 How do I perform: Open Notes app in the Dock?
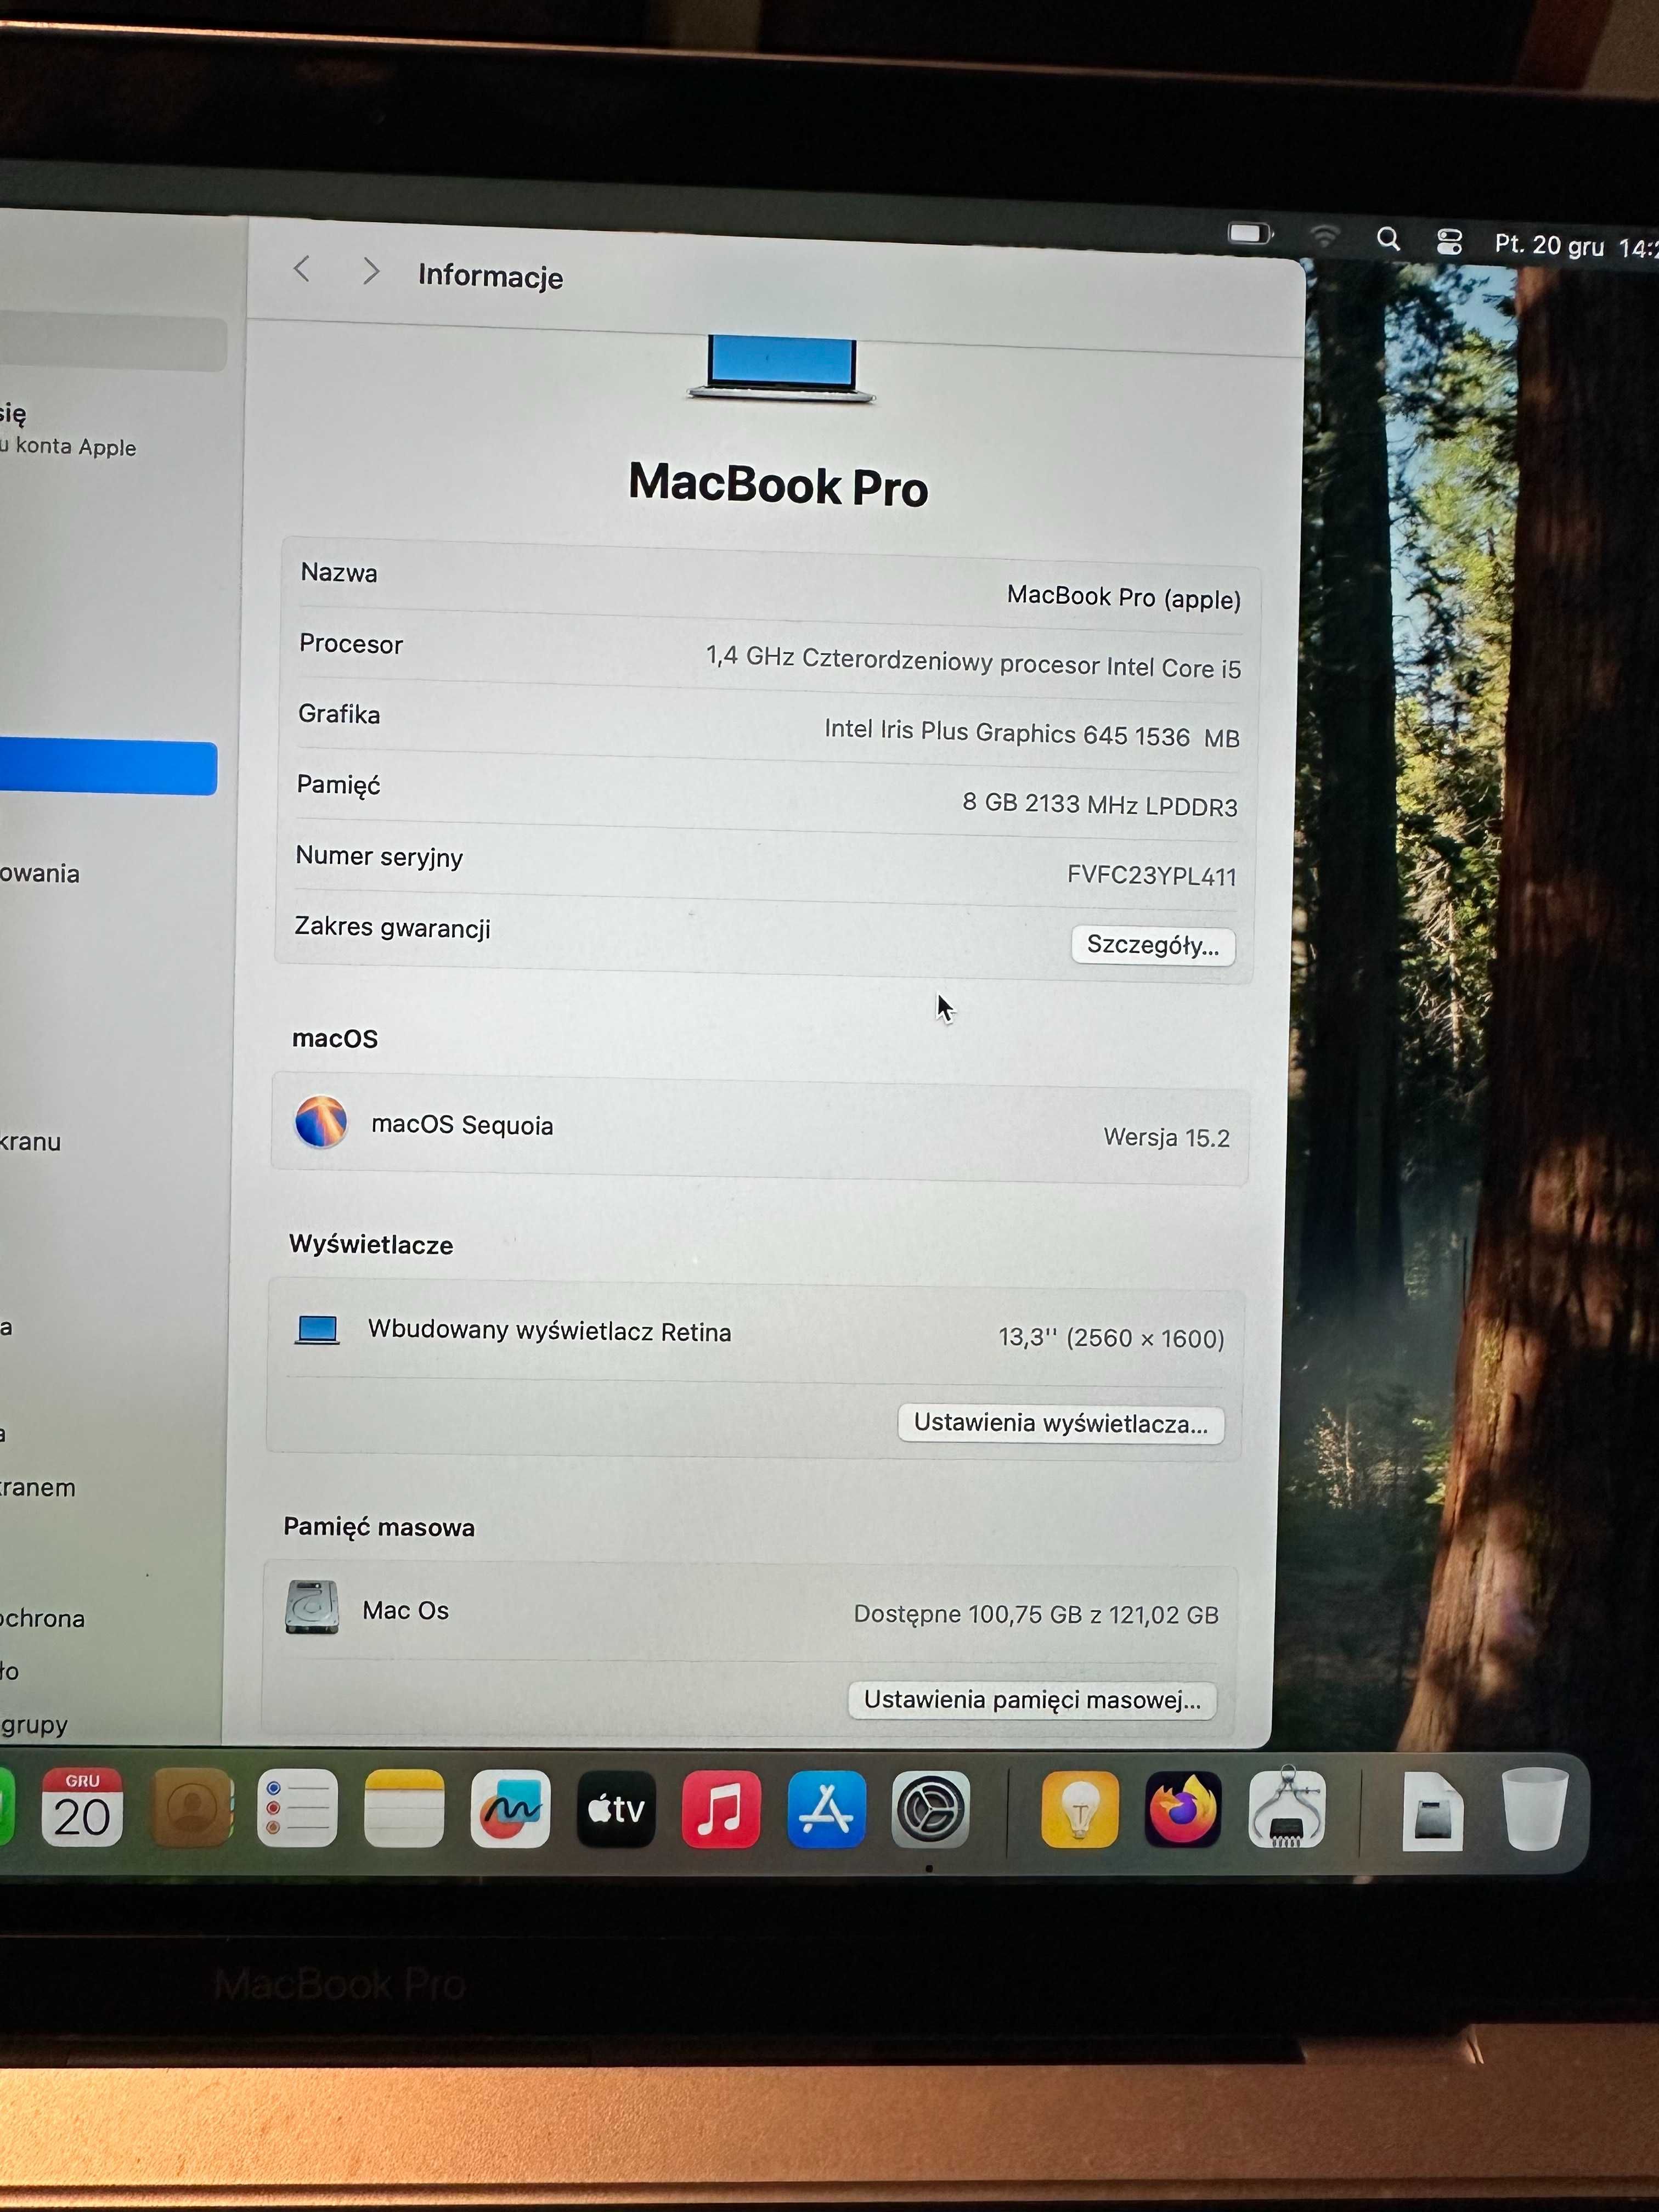(404, 1808)
